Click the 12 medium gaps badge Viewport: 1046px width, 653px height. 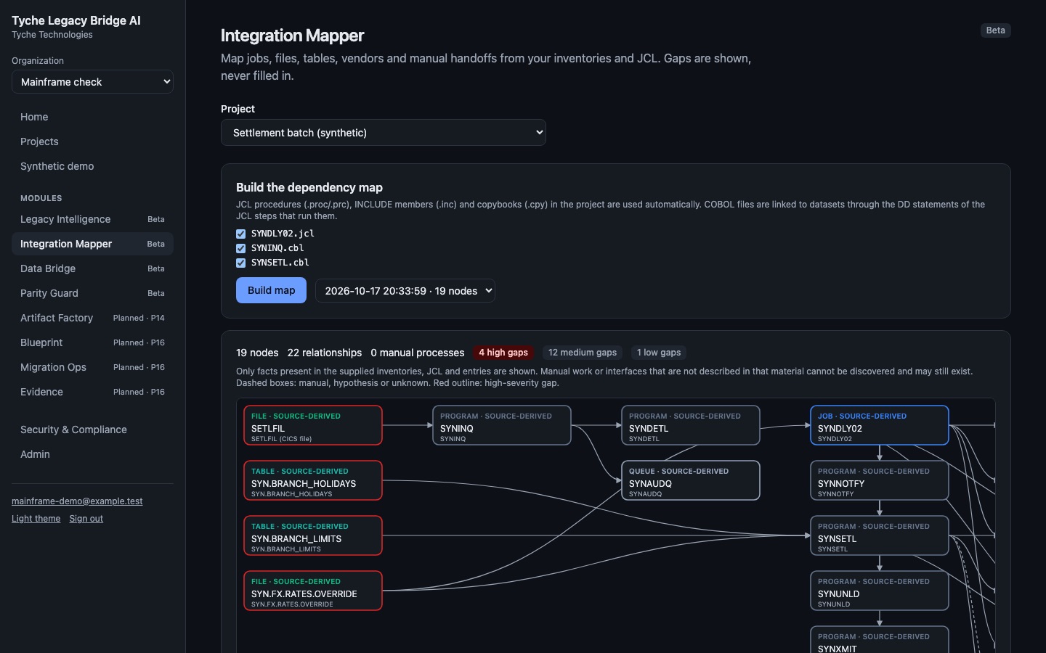click(x=583, y=353)
